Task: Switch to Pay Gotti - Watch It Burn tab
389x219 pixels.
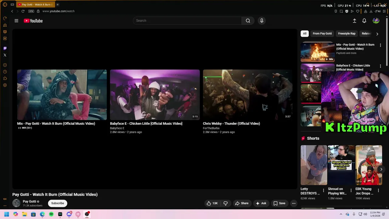Action: [x=36, y=5]
